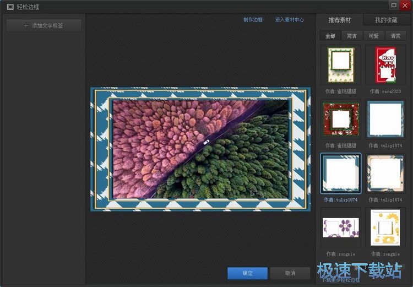Screen dimensions: 413x287
Task: Click the 添加文字标签 button
Action: 44,25
